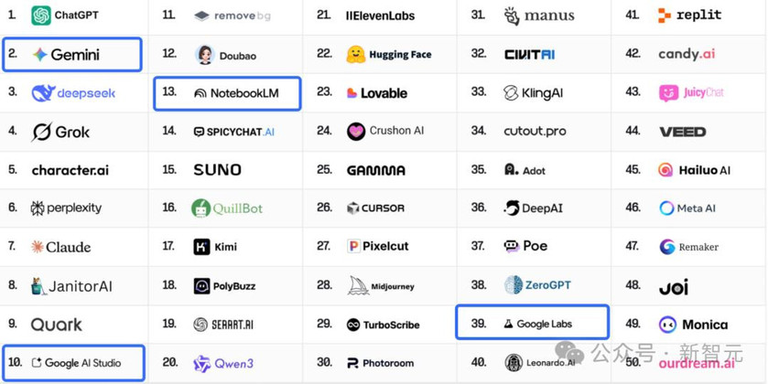
Task: Select the Google Labs entry
Action: coord(532,324)
